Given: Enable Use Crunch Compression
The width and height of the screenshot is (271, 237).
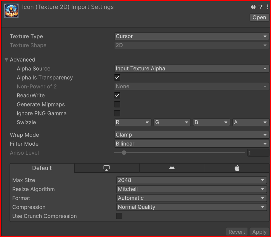Looking at the screenshot, I should click(119, 216).
